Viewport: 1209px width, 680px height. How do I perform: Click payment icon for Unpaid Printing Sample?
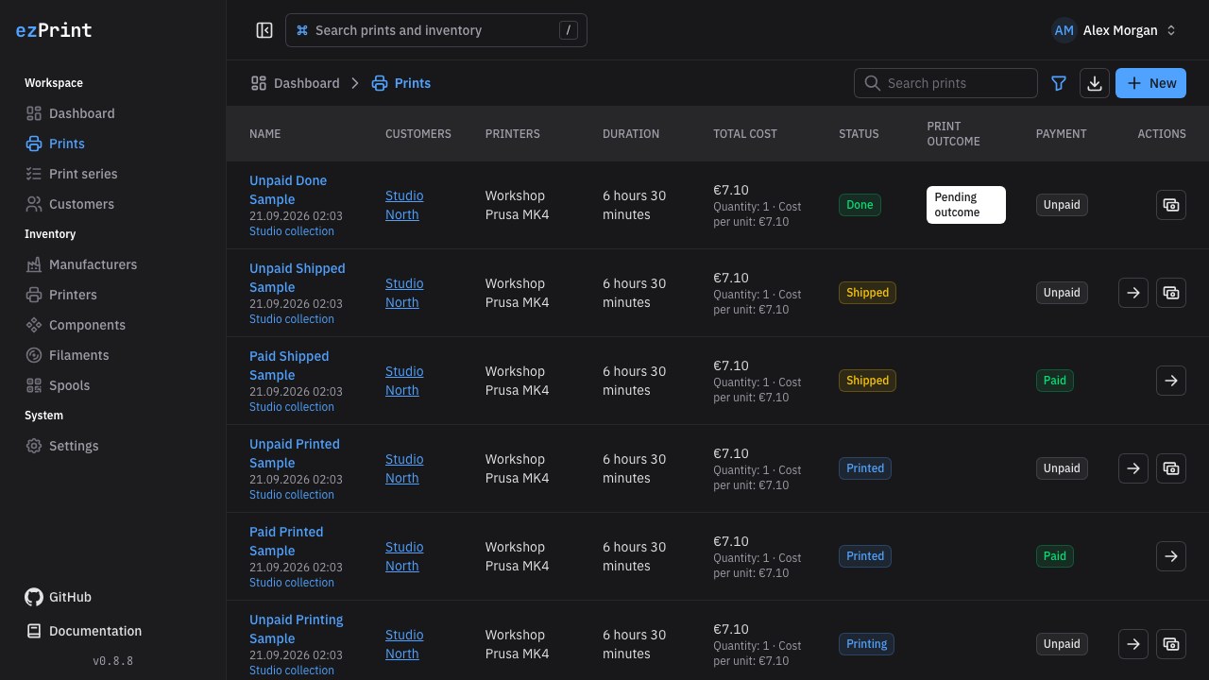click(x=1171, y=644)
